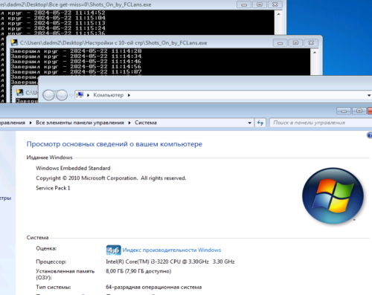The image size is (372, 295).
Task: Maximize the "Настройки с 10-ой стр" console window
Action: coord(295,43)
